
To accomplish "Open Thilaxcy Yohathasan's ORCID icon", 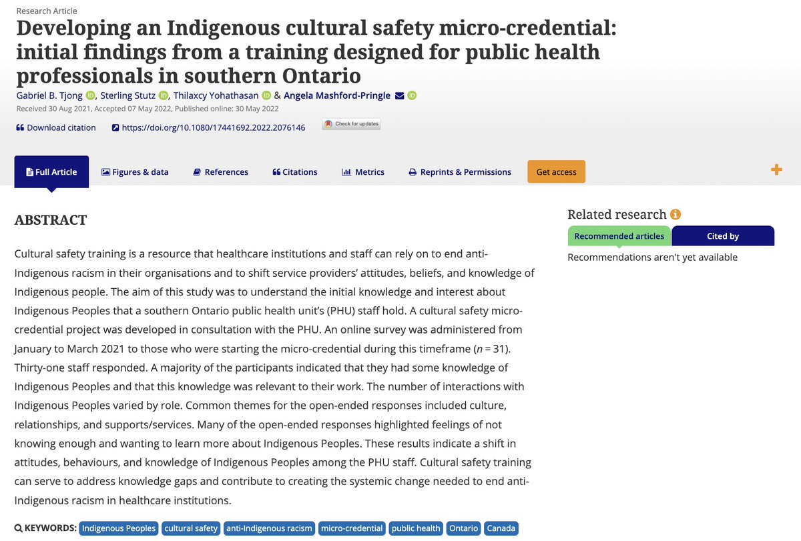I will pos(266,95).
